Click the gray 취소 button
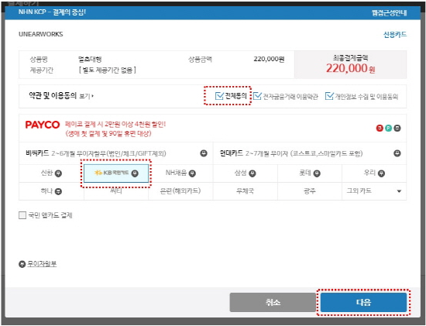The image size is (426, 326). coord(273,302)
